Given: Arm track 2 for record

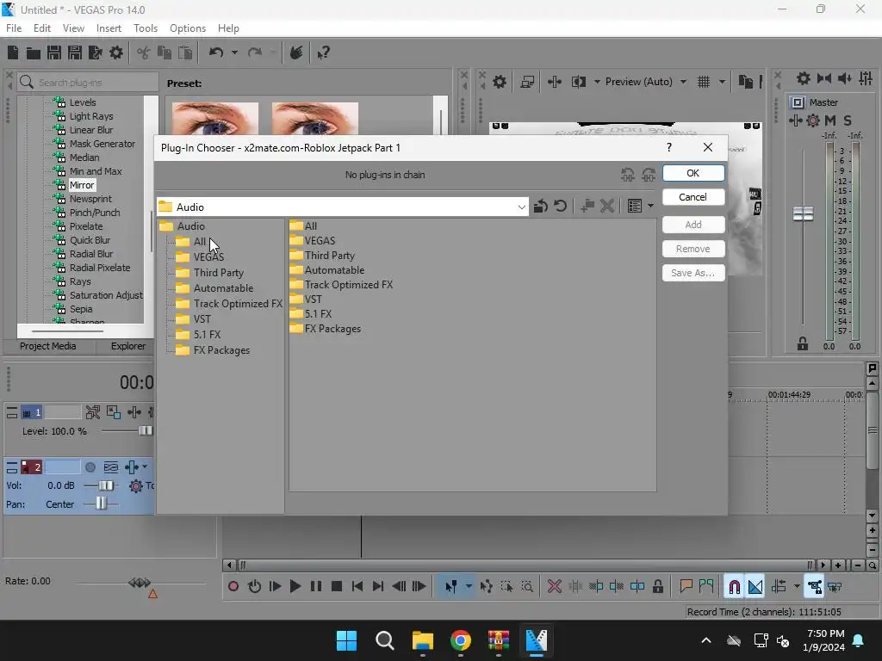Looking at the screenshot, I should click(90, 467).
